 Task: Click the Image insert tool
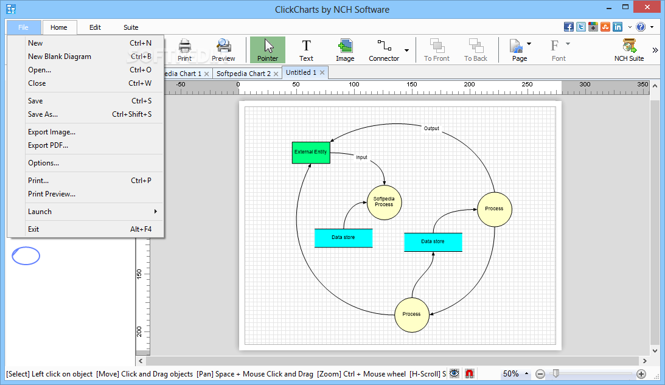[345, 50]
